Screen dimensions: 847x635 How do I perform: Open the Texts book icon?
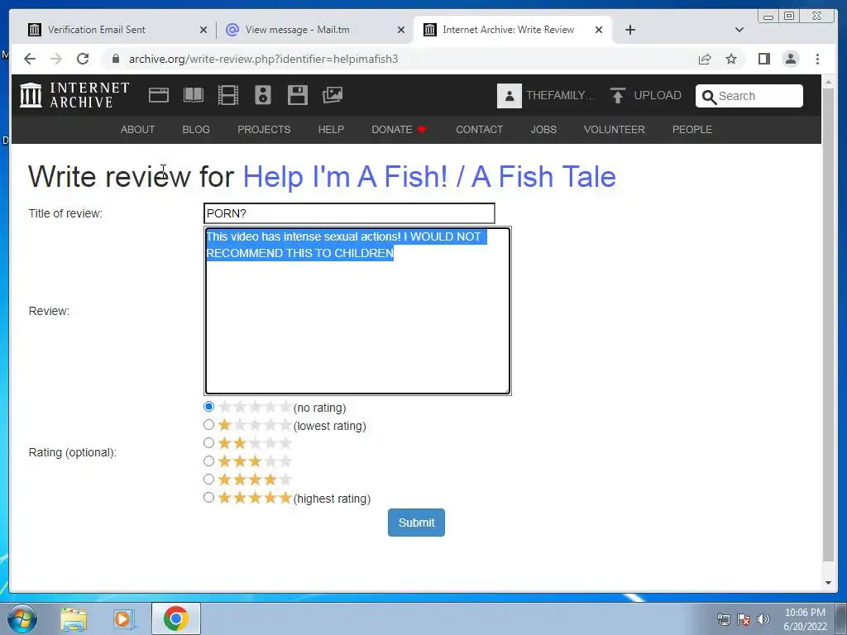click(x=194, y=96)
